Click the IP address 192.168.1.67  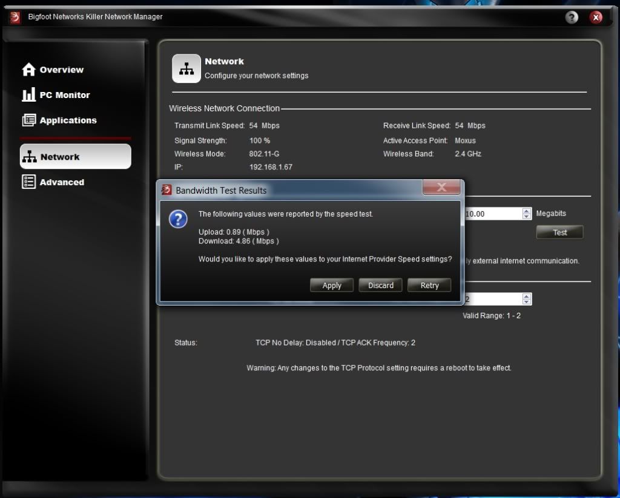point(271,167)
